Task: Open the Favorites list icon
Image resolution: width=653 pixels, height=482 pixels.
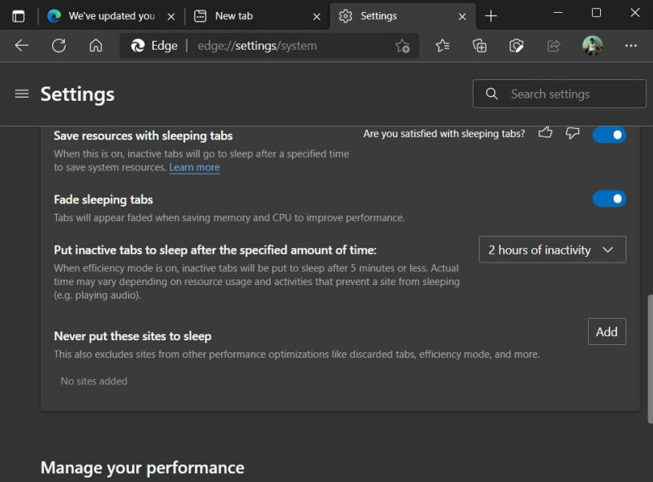Action: 442,46
